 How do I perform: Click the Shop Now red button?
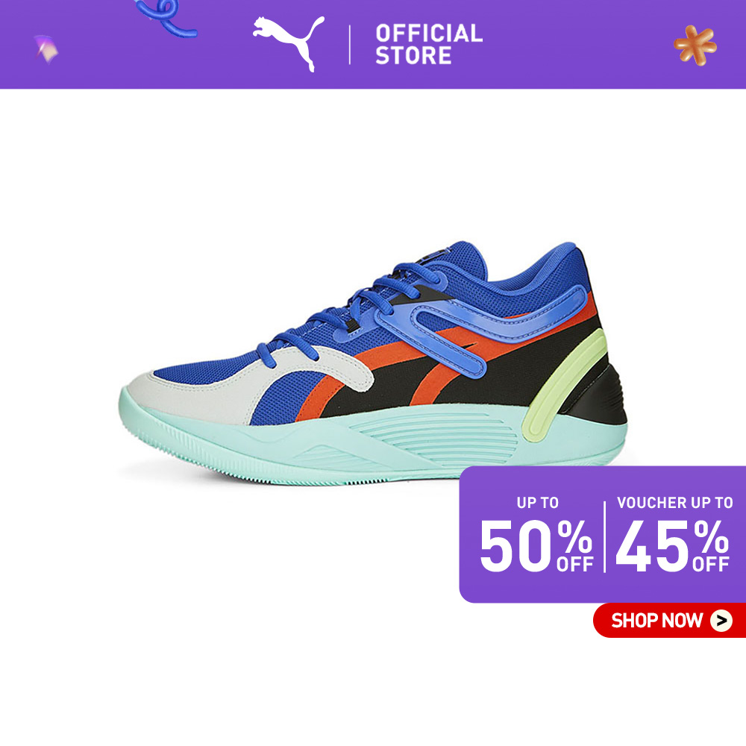tap(669, 620)
